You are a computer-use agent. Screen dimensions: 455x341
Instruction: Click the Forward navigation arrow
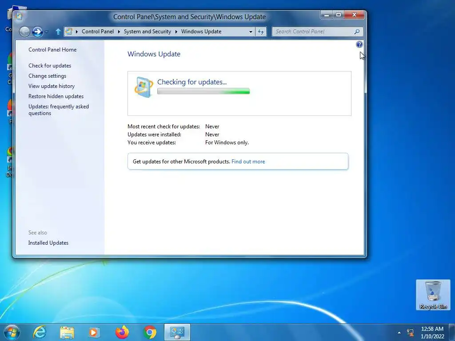pos(37,32)
